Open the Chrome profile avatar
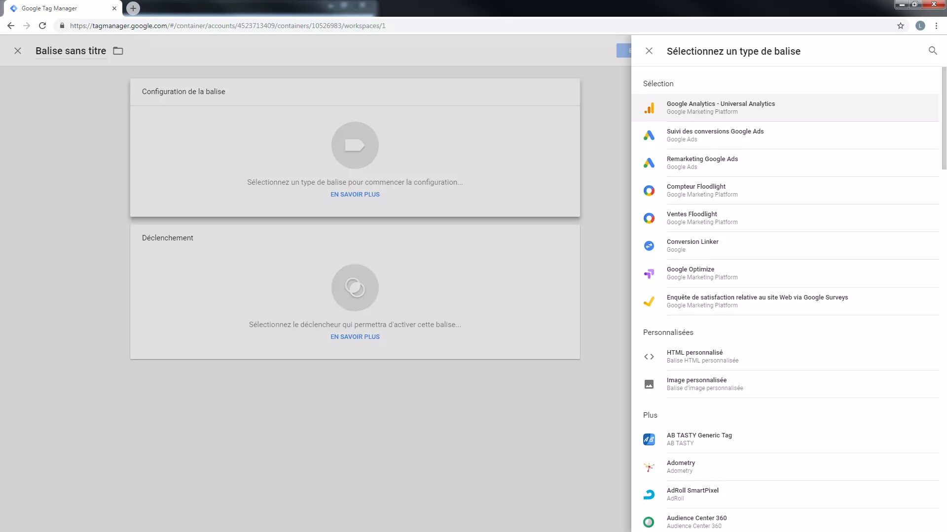 920,26
